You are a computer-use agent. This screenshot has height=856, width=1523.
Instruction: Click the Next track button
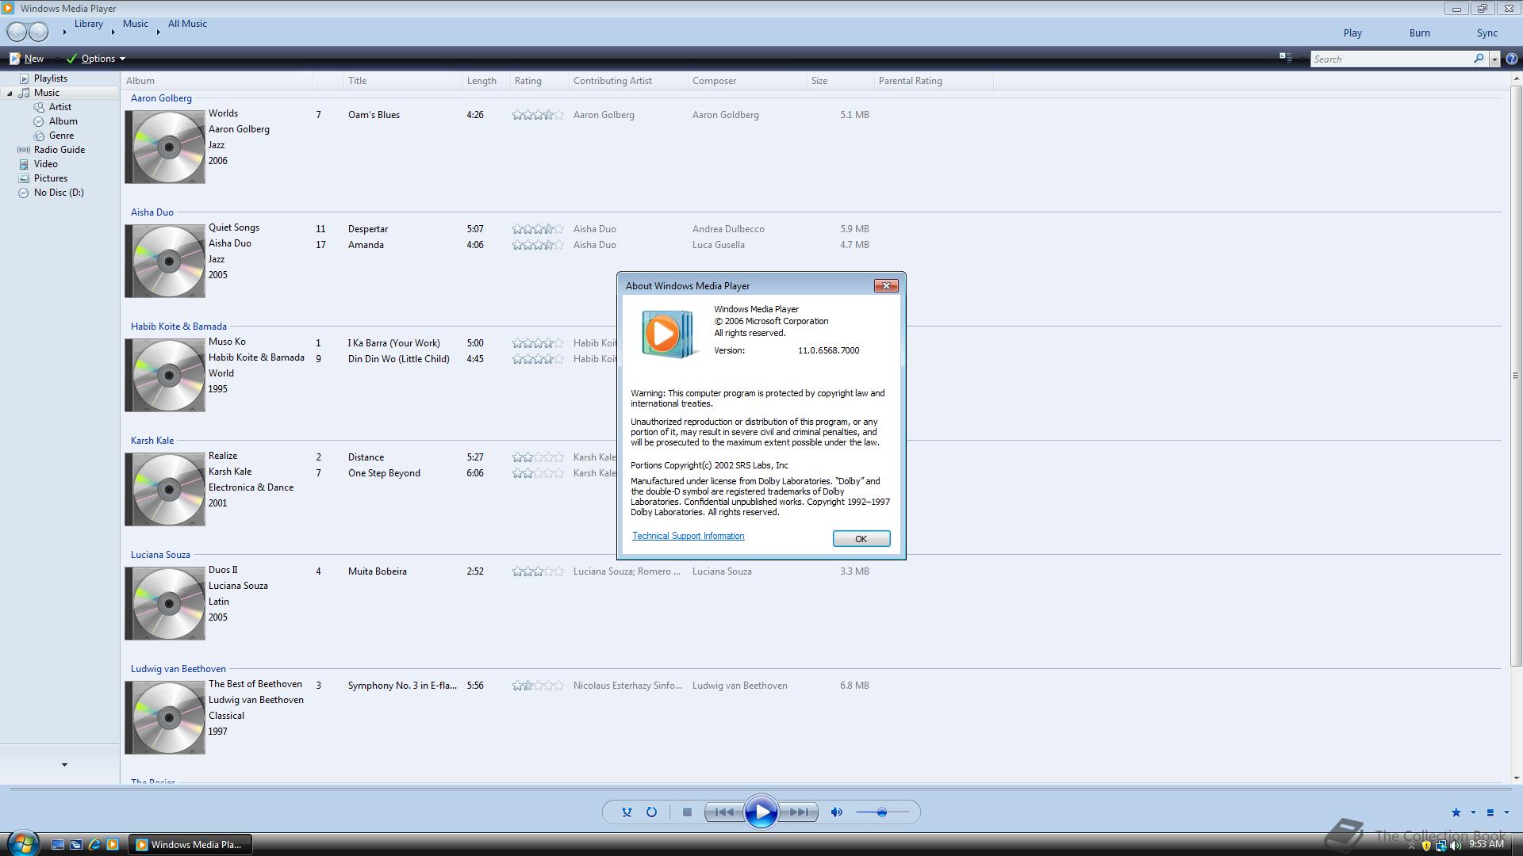[799, 812]
